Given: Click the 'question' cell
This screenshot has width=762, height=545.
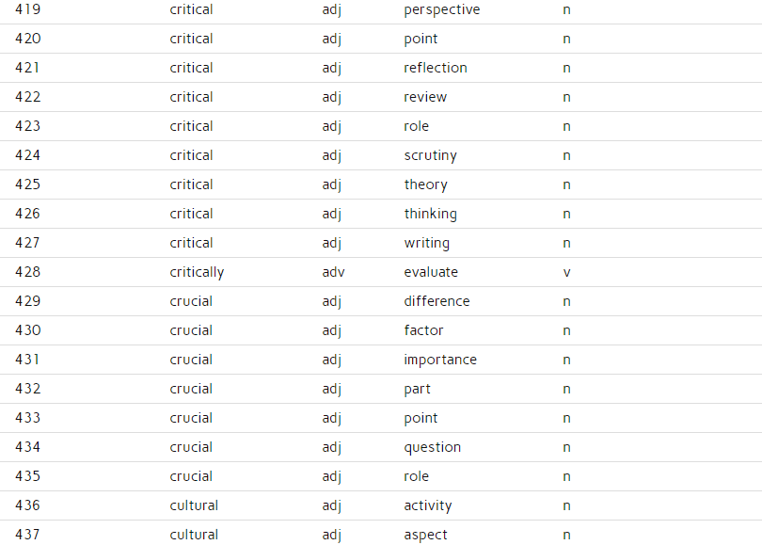Looking at the screenshot, I should [x=433, y=447].
